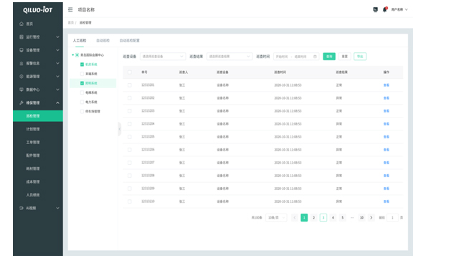
Task: Toggle the select-all checkbox in table header
Action: pyautogui.click(x=129, y=72)
